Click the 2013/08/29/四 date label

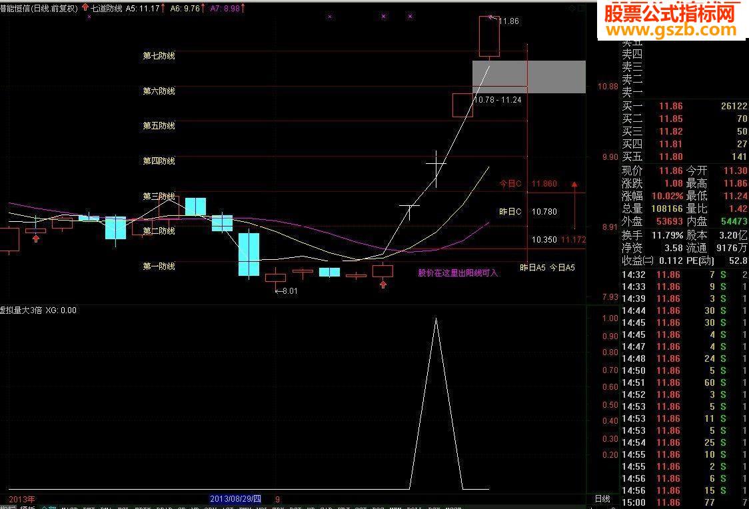tap(235, 499)
